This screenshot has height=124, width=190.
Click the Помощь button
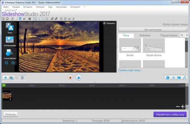(x=10, y=114)
